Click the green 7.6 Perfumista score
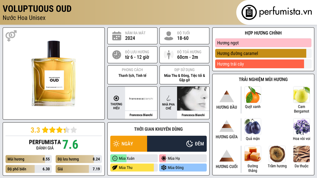 point(70,145)
